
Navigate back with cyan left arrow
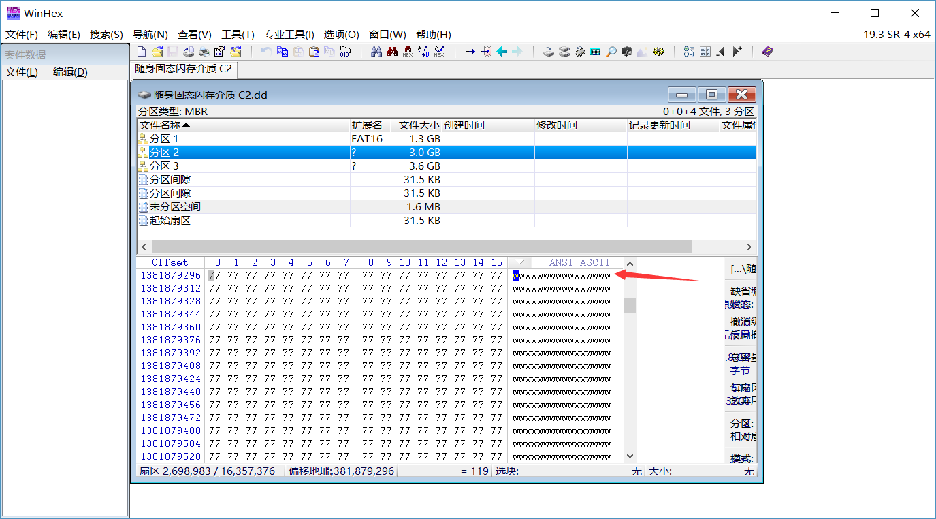pos(502,51)
